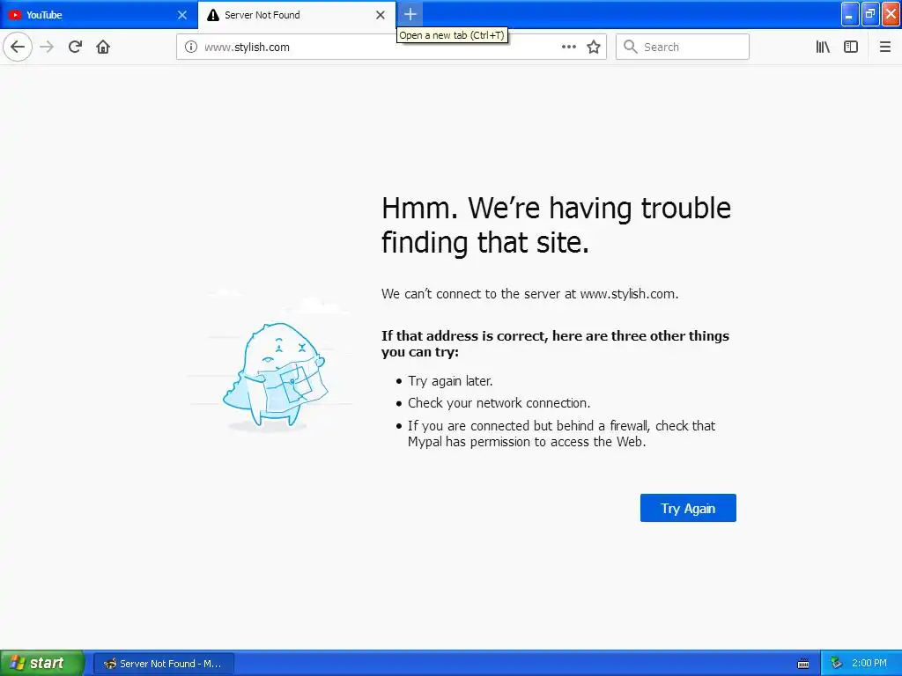Click the forward navigation arrow
This screenshot has height=676, width=902.
pos(47,47)
